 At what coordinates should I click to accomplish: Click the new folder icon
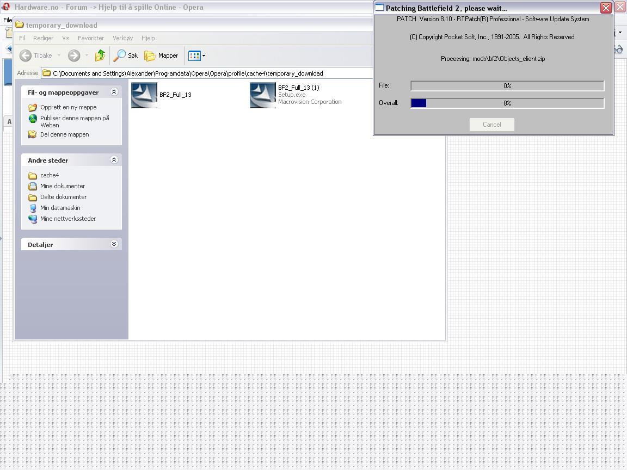[33, 108]
